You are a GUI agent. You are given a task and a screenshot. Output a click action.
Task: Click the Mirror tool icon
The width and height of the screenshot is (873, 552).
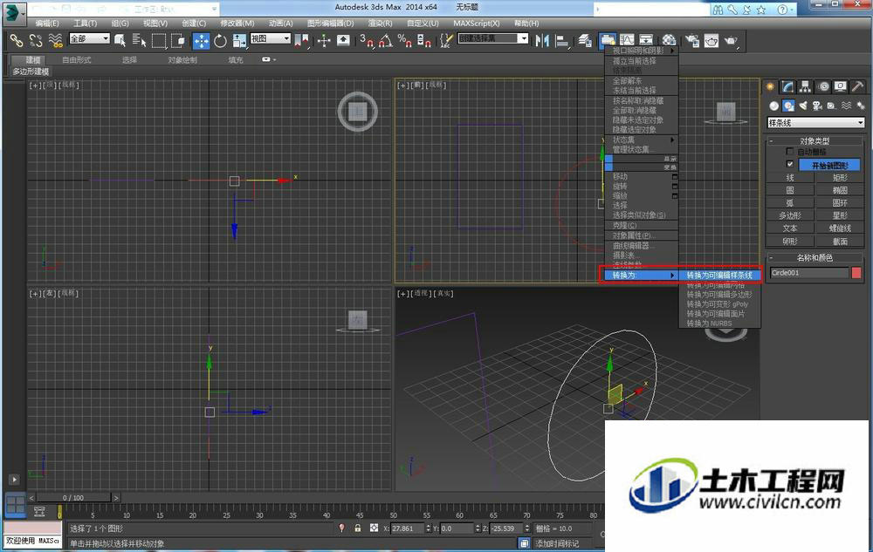pyautogui.click(x=542, y=41)
